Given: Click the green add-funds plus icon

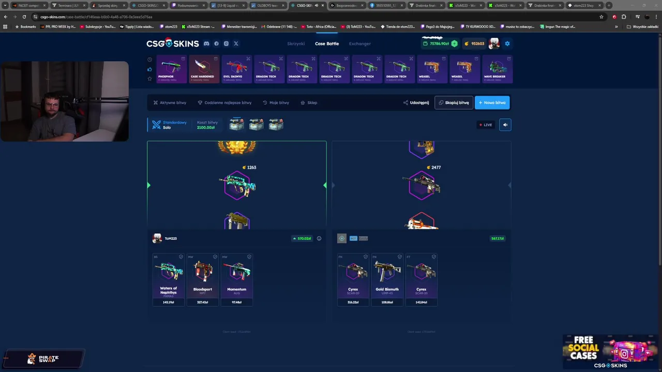Looking at the screenshot, I should tap(454, 44).
